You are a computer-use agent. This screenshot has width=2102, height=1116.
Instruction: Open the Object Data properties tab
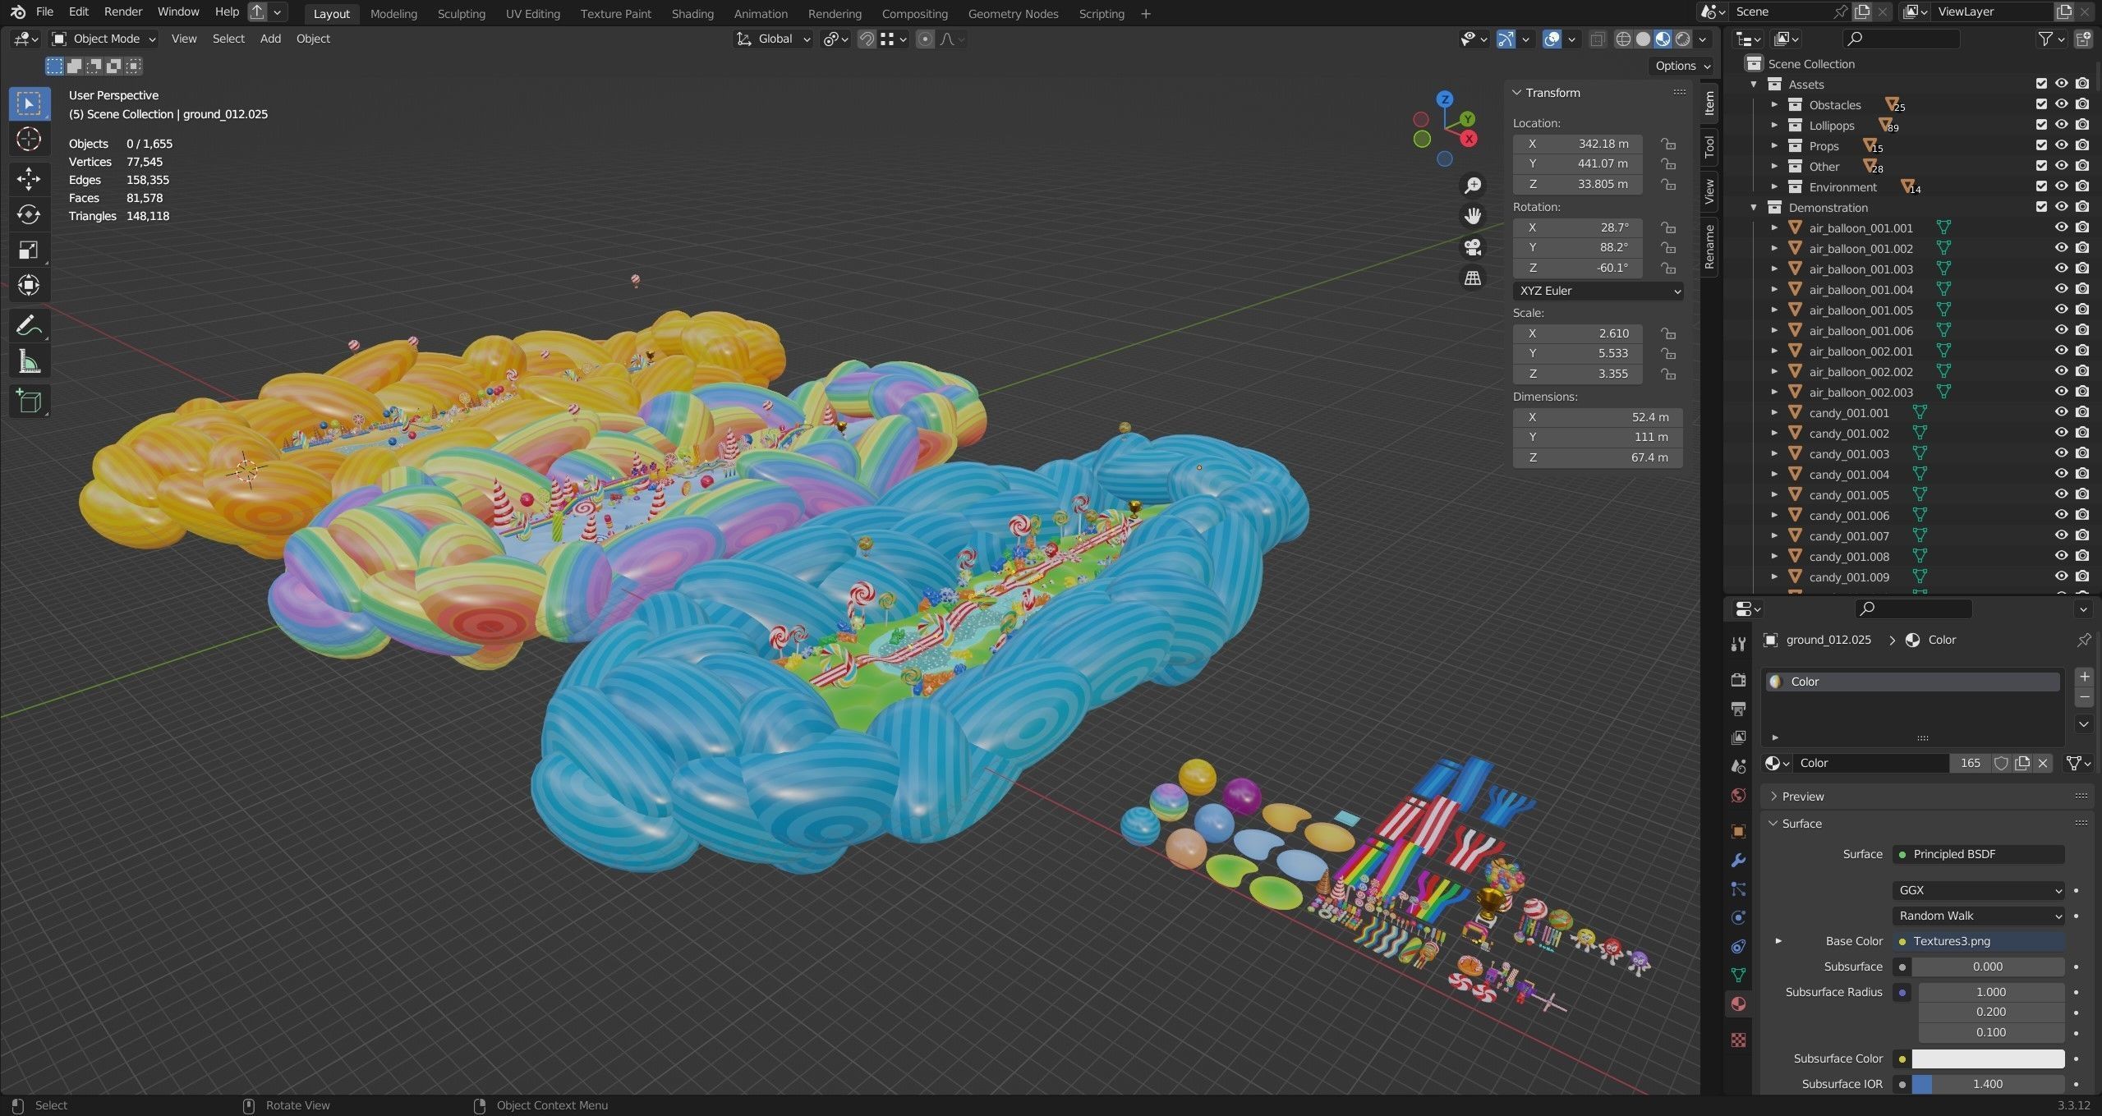point(1738,975)
